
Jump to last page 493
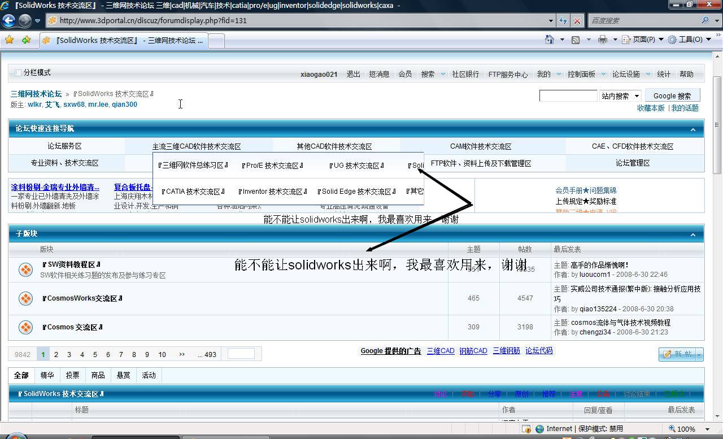pyautogui.click(x=207, y=354)
